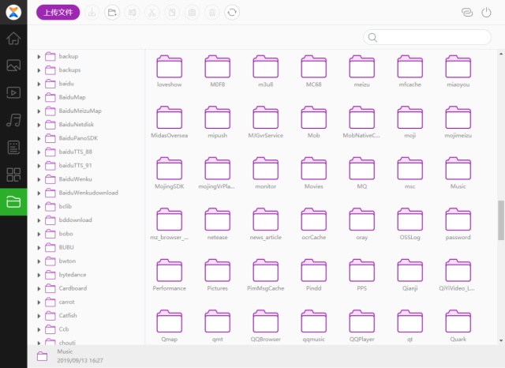505x368 pixels.
Task: Select the Mob folder
Action: pos(314,122)
